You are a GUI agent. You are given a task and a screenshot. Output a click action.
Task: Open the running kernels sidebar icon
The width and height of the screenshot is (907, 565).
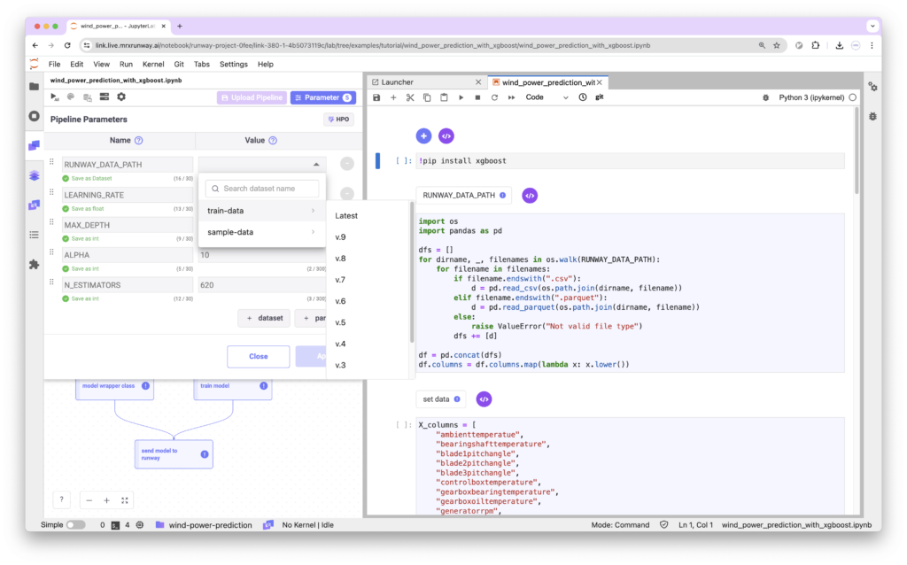(x=35, y=116)
